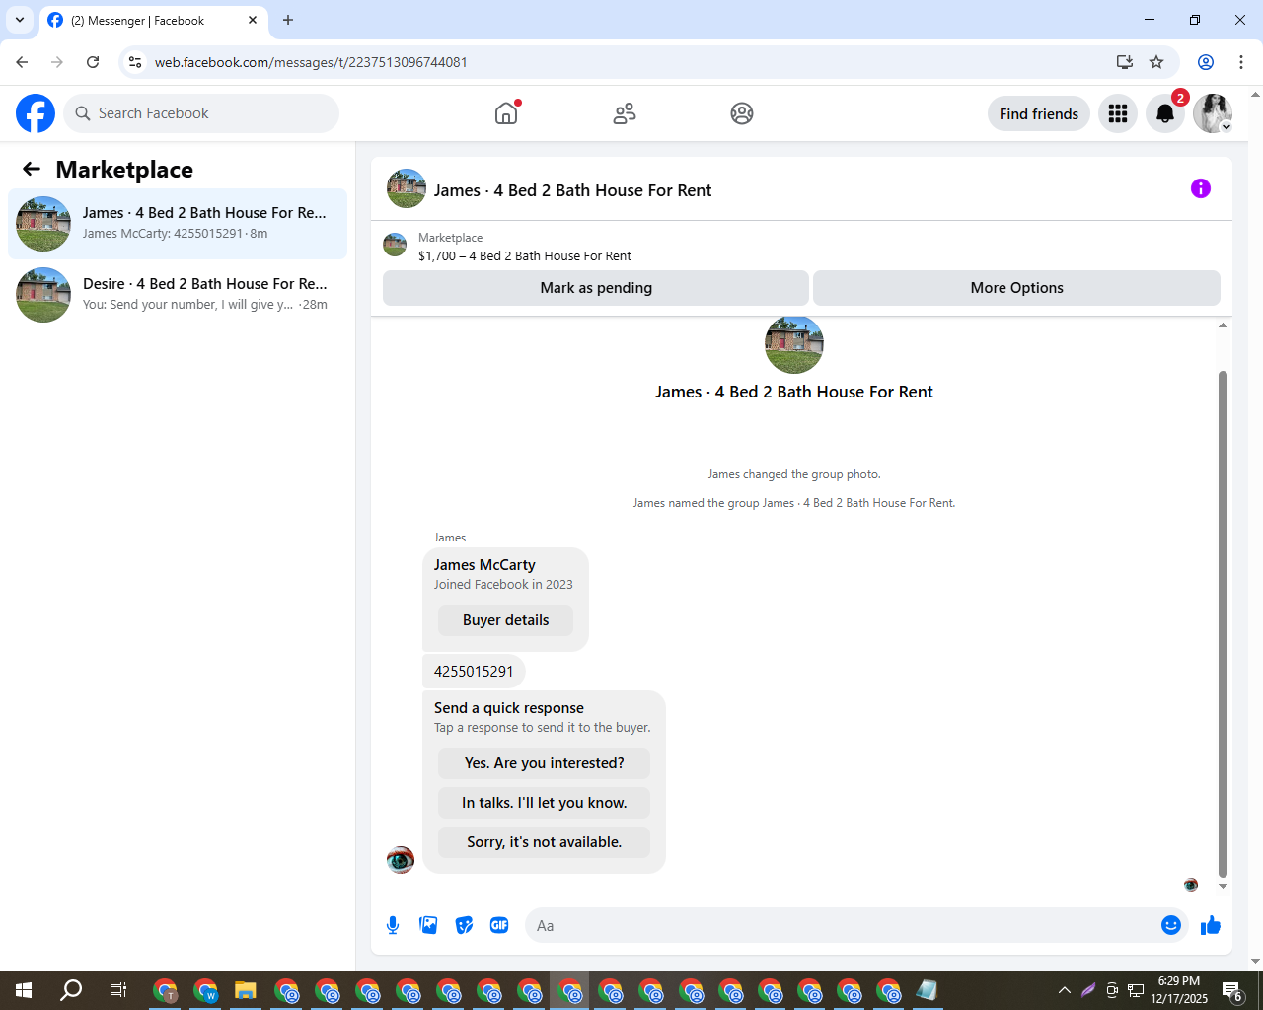Viewport: 1263px width, 1010px height.
Task: Go back using the Marketplace arrow
Action: pos(32,170)
